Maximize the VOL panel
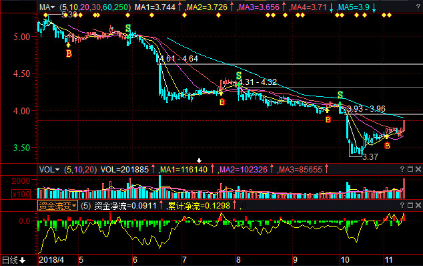Screen dimensions: 423x266 (410, 169)
